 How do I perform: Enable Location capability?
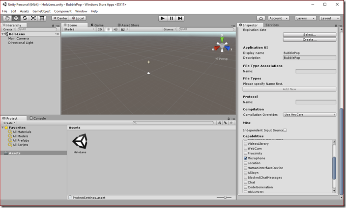pyautogui.click(x=245, y=163)
